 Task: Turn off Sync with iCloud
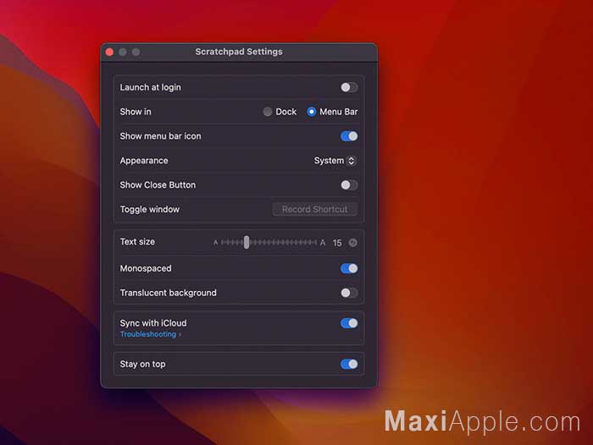pos(349,323)
